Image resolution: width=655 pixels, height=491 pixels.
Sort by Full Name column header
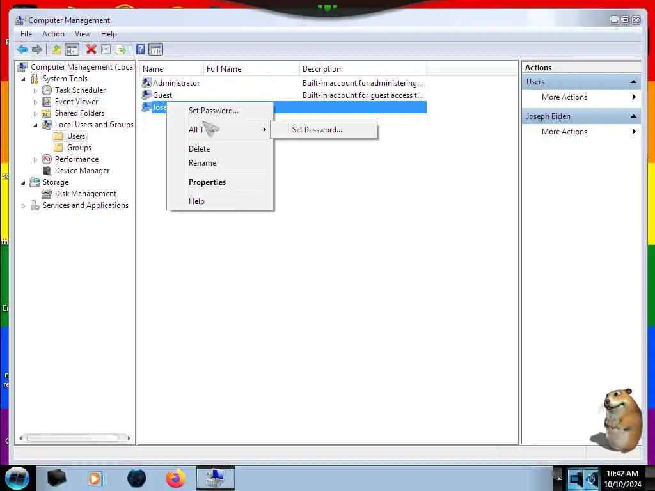(251, 69)
